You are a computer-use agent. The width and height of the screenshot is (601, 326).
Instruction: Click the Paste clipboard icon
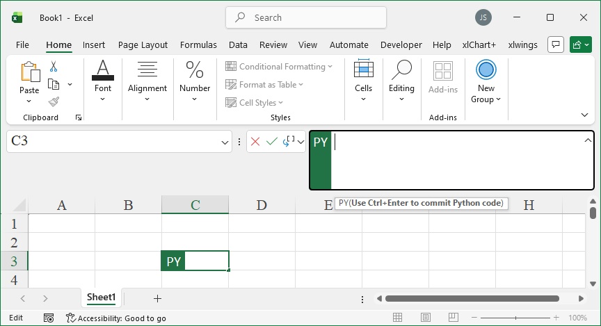[x=30, y=72]
